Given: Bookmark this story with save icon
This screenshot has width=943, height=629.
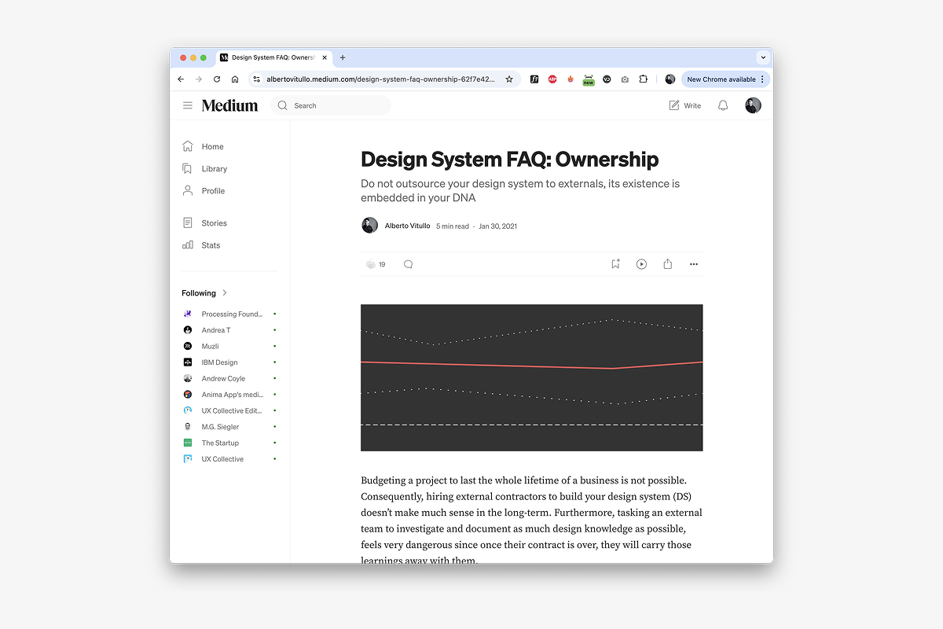Looking at the screenshot, I should pyautogui.click(x=615, y=264).
